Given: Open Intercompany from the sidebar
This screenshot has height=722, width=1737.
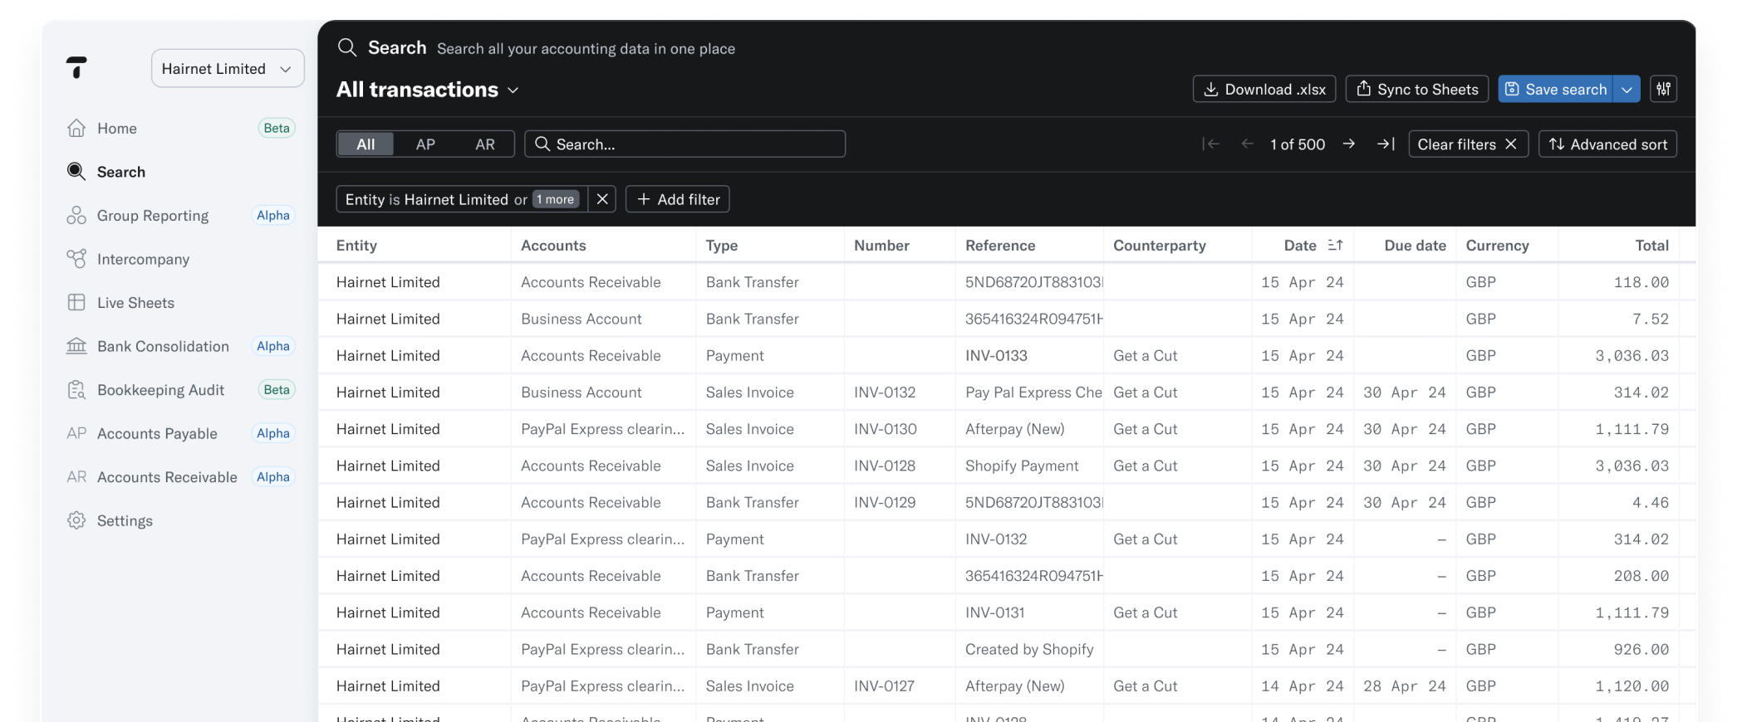Looking at the screenshot, I should [143, 259].
